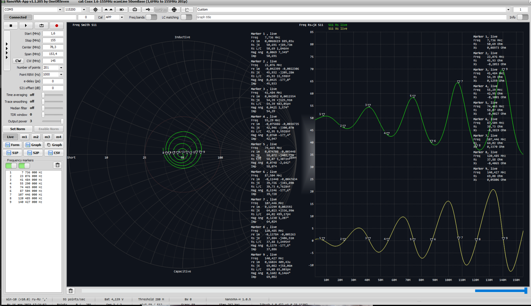
Task: Click the CW button
Action: coord(18,61)
